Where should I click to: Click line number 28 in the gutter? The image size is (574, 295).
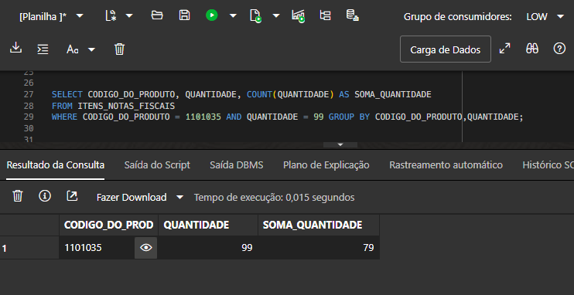29,106
